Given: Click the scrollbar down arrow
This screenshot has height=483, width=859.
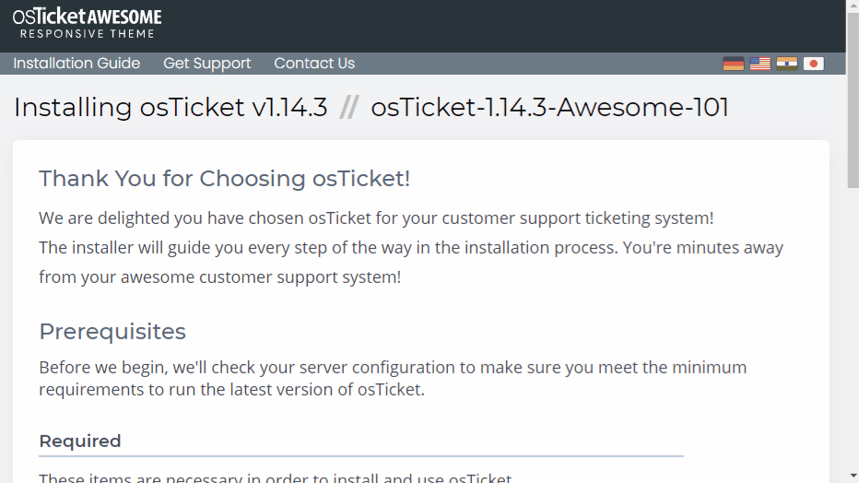Looking at the screenshot, I should 853,476.
